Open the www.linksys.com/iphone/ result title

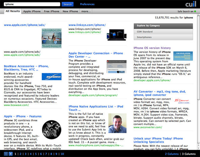click(87, 25)
